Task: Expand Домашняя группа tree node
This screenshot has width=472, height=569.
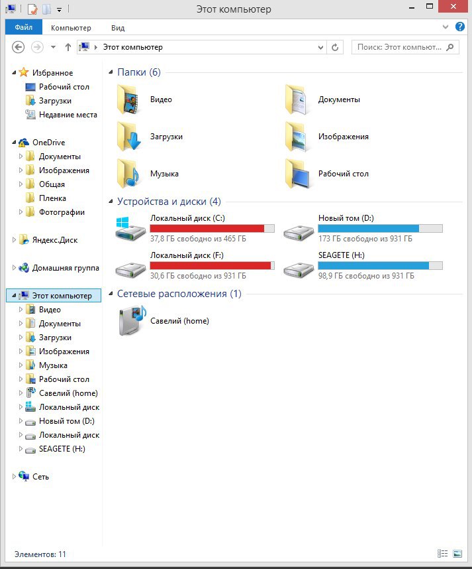Action: click(x=14, y=268)
